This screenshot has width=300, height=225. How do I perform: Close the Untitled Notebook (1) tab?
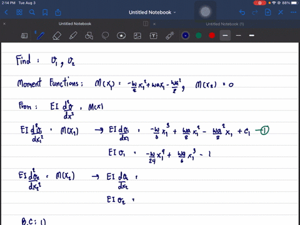154,24
